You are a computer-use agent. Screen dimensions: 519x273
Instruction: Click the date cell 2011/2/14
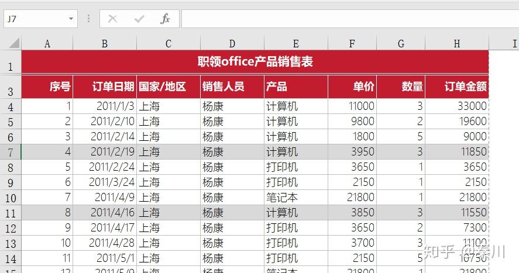click(105, 137)
